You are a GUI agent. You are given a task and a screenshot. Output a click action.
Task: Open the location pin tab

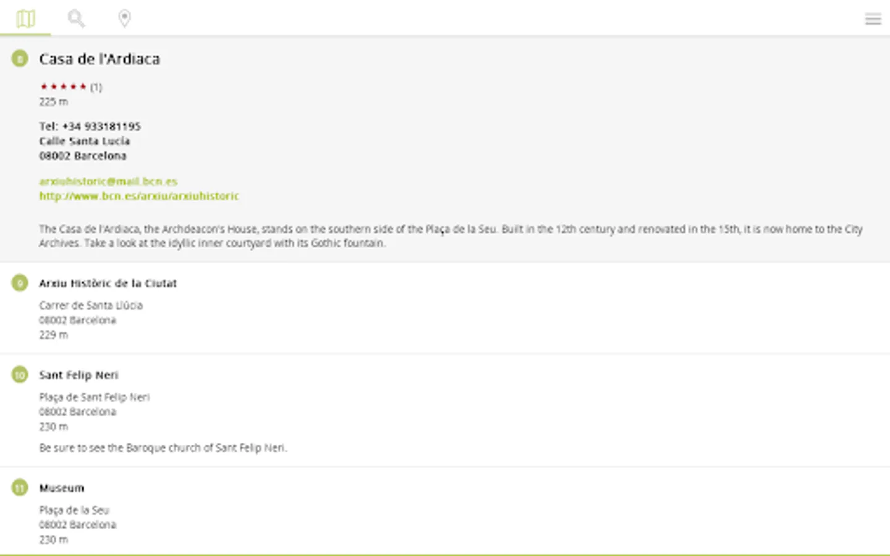coord(124,19)
